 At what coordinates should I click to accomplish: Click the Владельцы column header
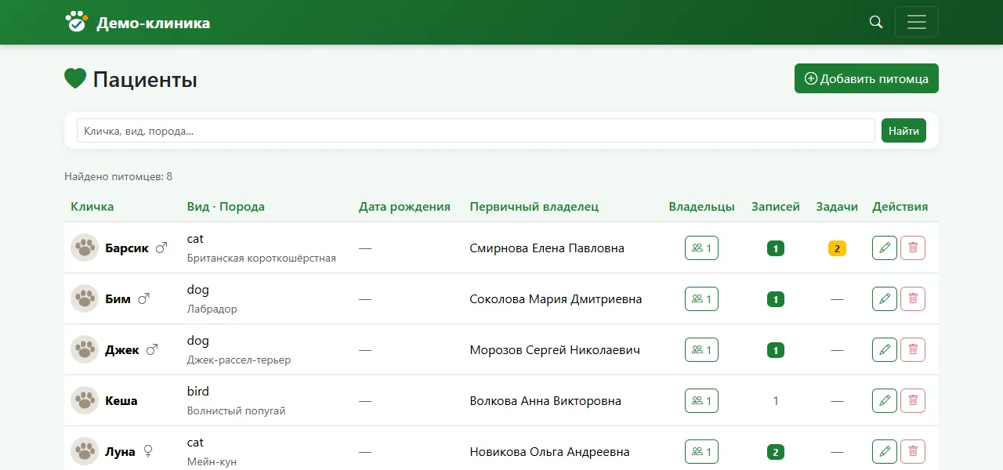click(x=701, y=207)
